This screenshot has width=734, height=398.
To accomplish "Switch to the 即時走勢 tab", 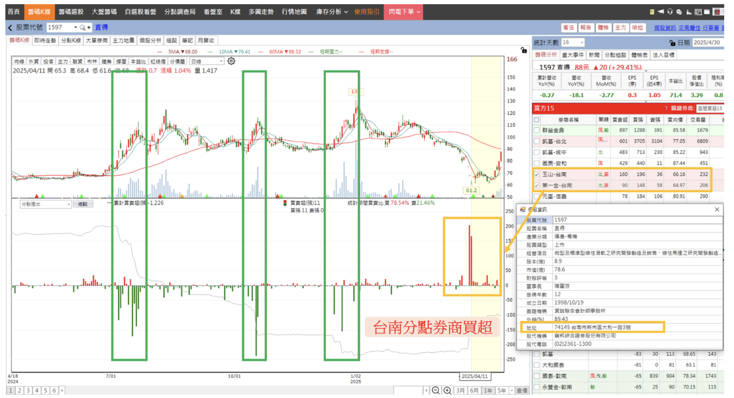I will [x=45, y=40].
